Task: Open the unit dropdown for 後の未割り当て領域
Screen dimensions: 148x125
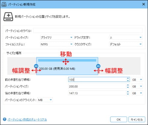Action: tap(137, 93)
